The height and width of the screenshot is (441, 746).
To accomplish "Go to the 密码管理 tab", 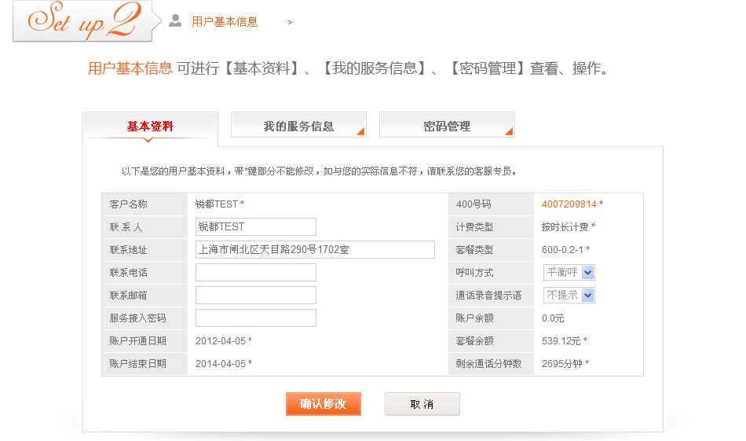I will click(x=446, y=126).
